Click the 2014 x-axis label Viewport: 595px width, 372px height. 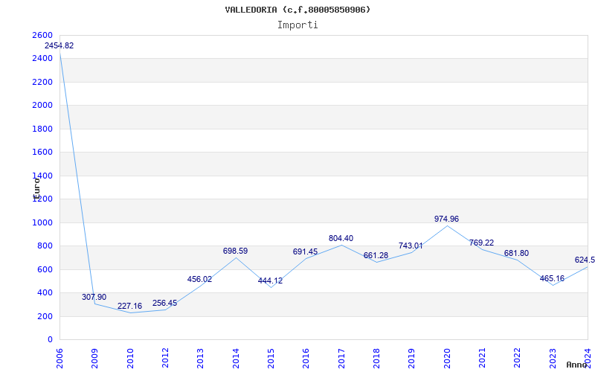(x=236, y=359)
